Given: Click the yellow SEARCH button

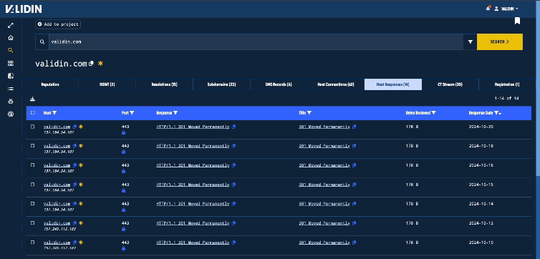Looking at the screenshot, I should pyautogui.click(x=500, y=42).
